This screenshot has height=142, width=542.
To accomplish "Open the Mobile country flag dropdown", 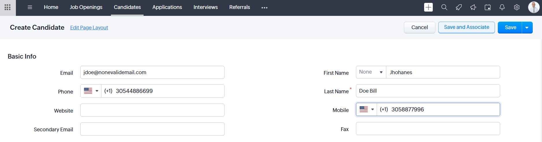I will [367, 109].
